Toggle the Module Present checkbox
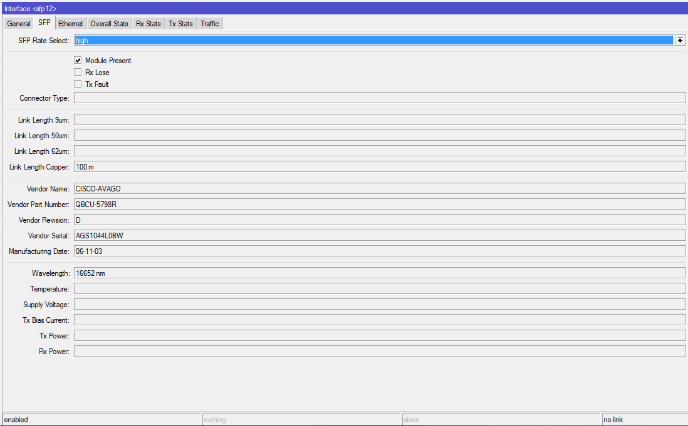Image resolution: width=688 pixels, height=426 pixels. [78, 60]
